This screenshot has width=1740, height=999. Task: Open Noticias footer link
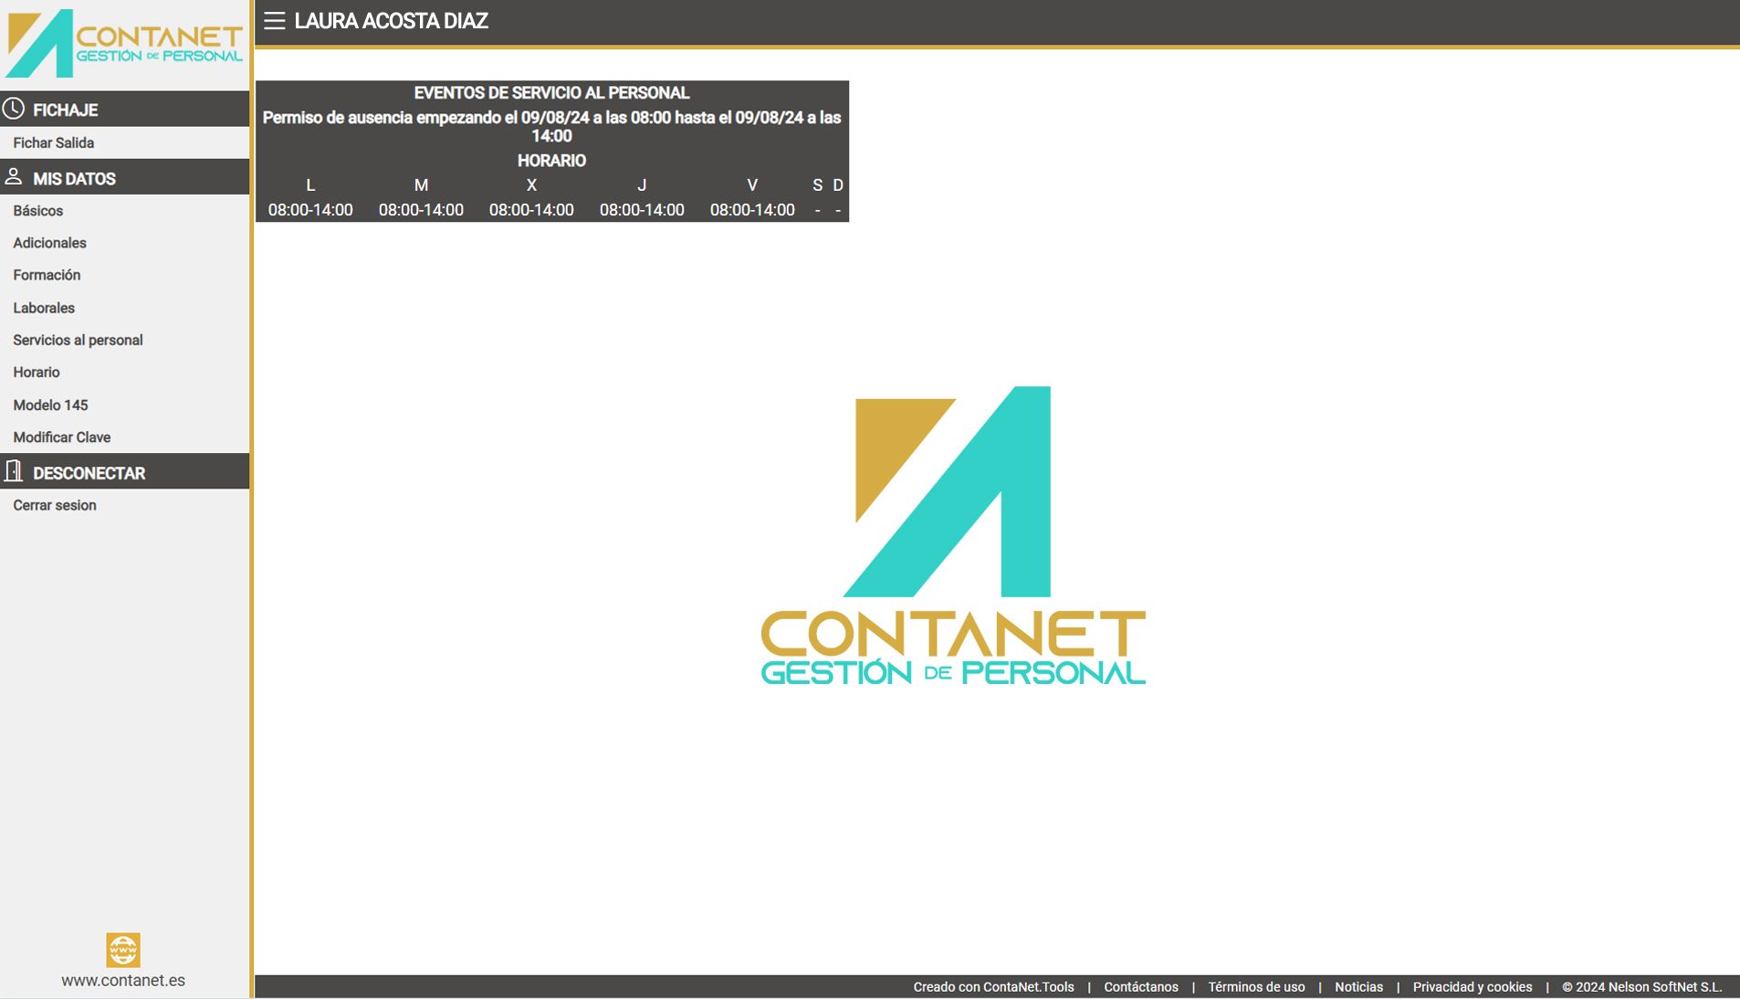click(x=1358, y=987)
